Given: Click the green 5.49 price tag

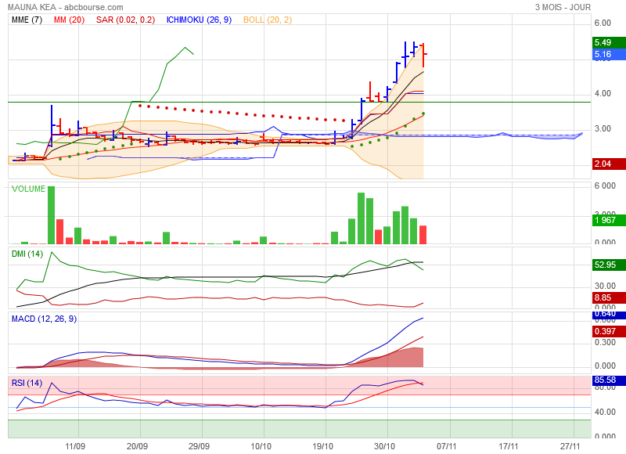Looking at the screenshot, I should [610, 42].
